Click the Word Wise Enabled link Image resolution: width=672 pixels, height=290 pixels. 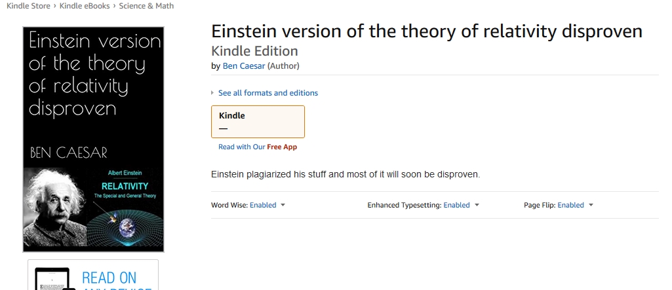click(263, 205)
